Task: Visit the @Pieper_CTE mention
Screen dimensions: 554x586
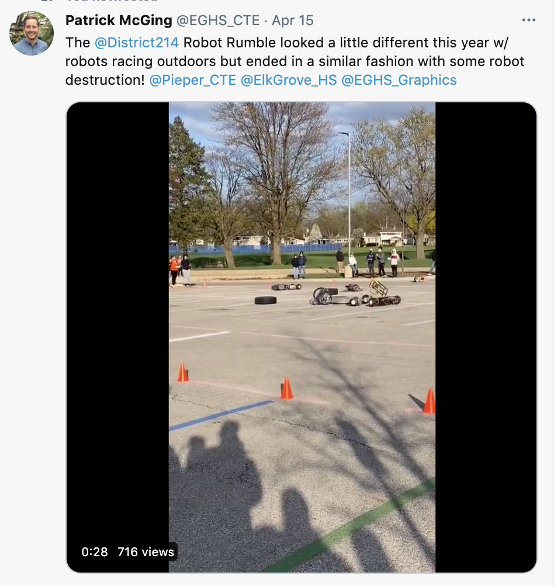Action: [x=193, y=80]
